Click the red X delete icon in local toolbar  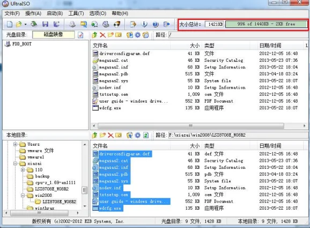(110, 135)
